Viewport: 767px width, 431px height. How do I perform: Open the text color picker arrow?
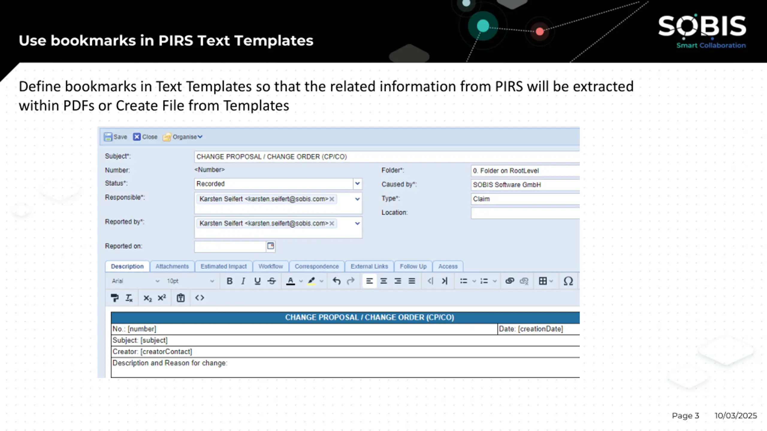point(301,281)
